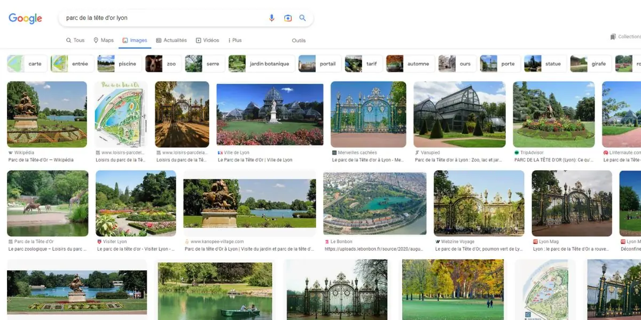Viewport: 641px width, 320px height.
Task: Click the Google logo
Action: pos(25,18)
